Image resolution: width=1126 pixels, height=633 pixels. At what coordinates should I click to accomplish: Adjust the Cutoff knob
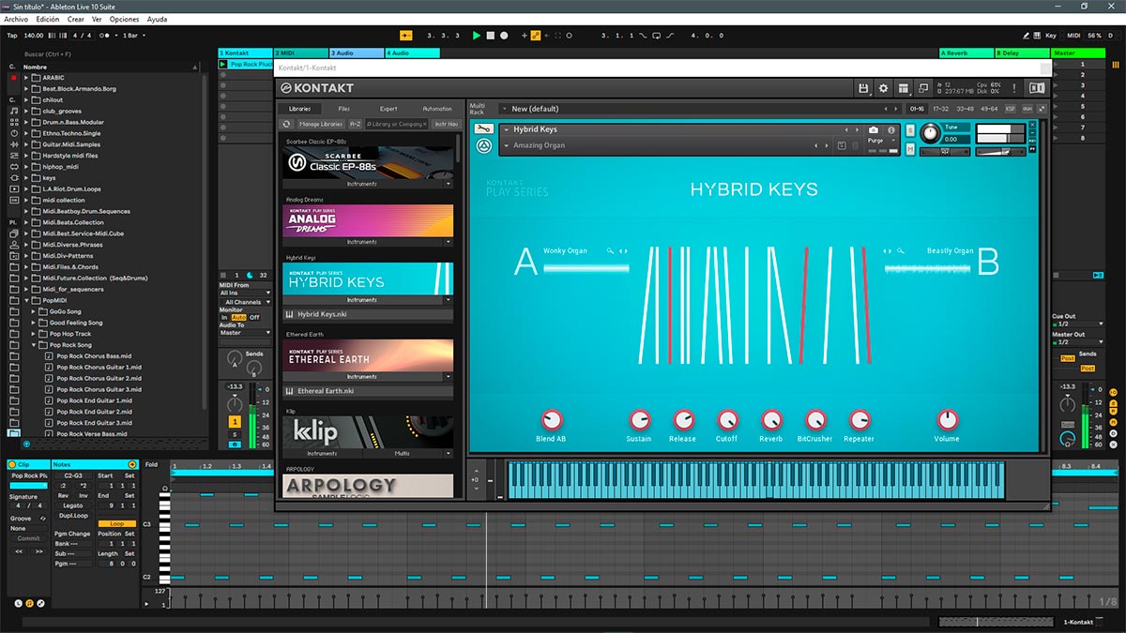(x=727, y=420)
